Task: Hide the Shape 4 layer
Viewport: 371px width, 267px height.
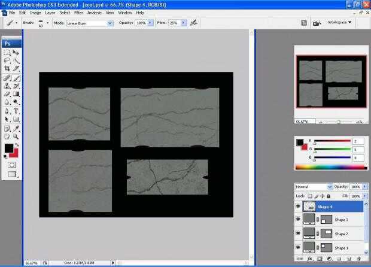Action: 299,207
